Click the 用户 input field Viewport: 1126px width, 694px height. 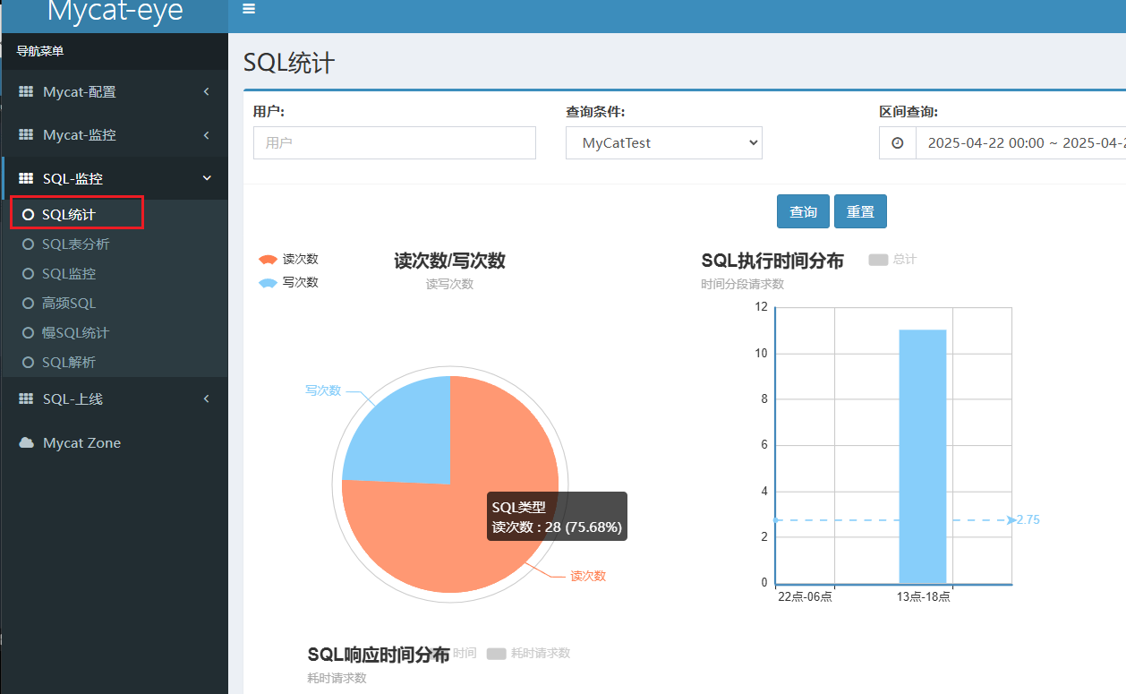click(x=394, y=143)
